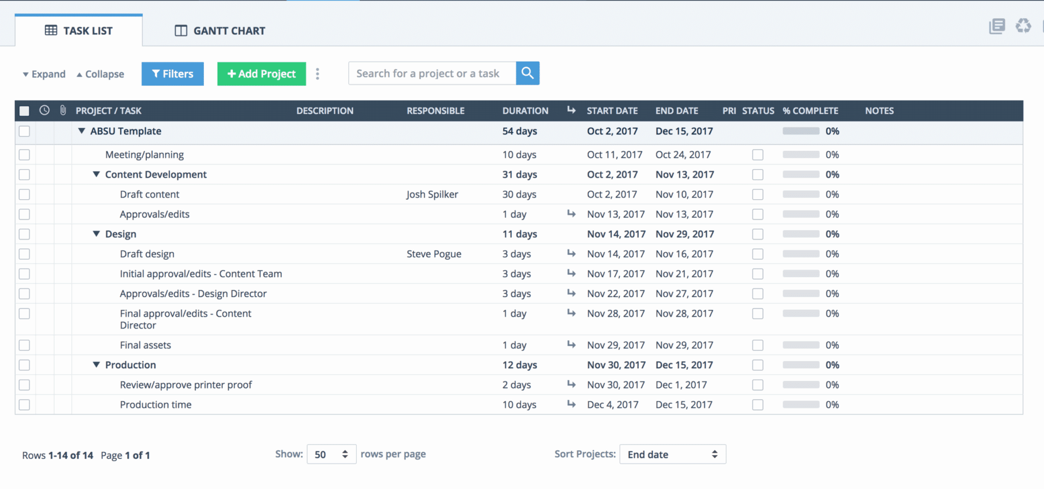Open the Sort Projects dropdown

tap(672, 454)
